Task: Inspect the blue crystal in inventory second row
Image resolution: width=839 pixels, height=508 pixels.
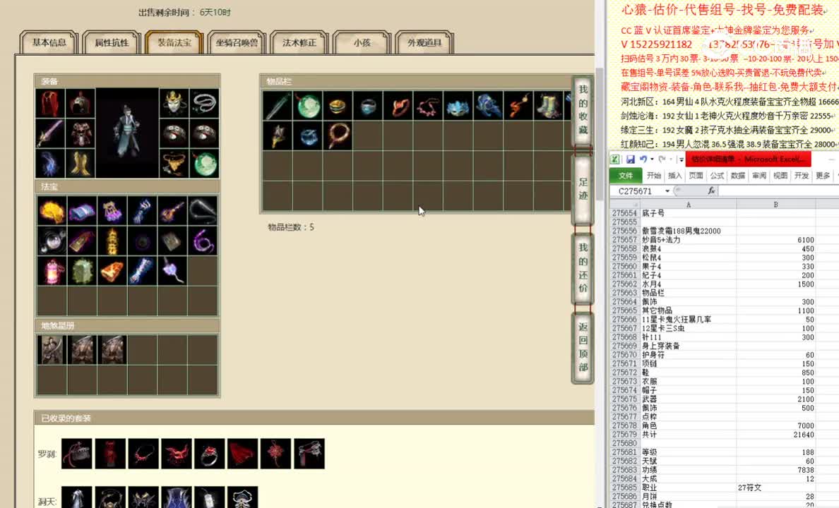Action: point(308,135)
